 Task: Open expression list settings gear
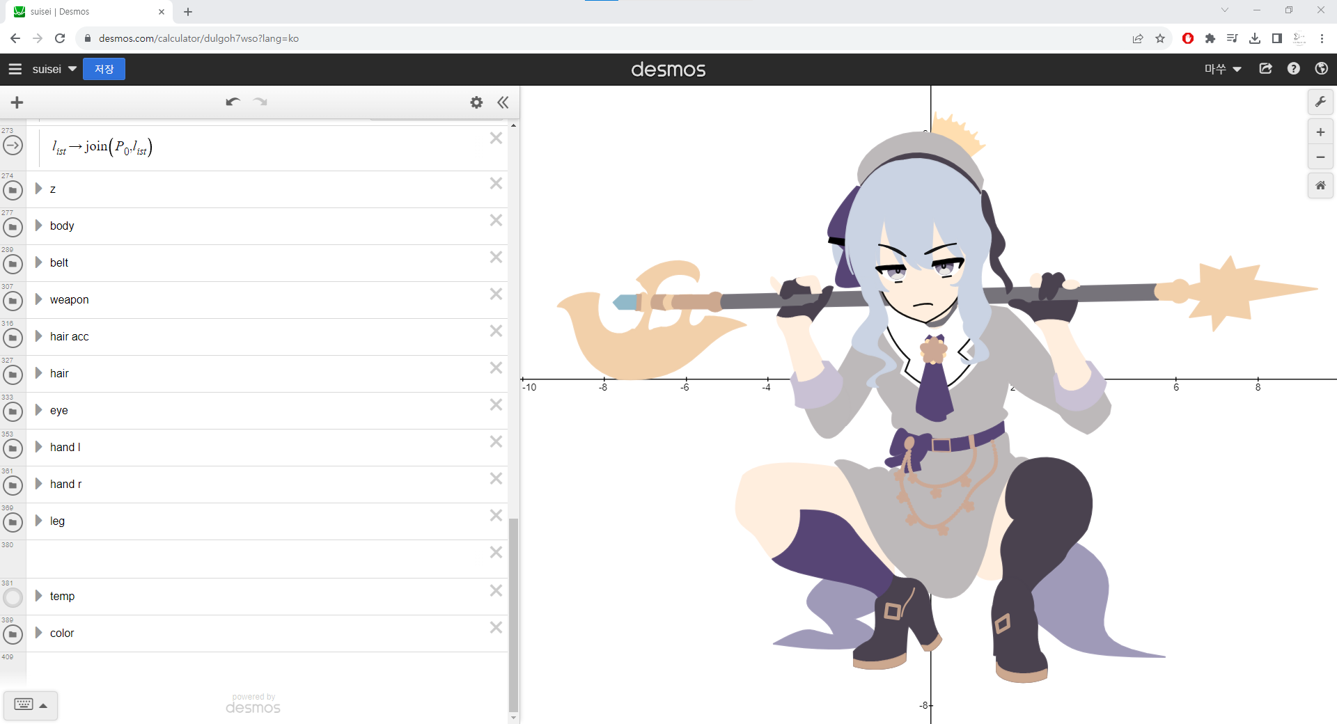[x=476, y=102]
